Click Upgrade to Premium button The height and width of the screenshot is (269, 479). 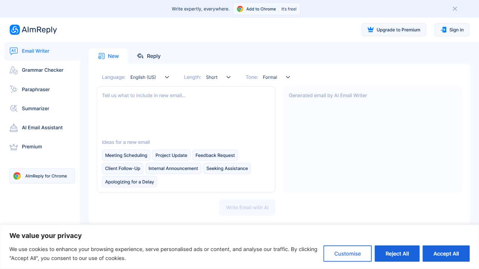point(394,30)
